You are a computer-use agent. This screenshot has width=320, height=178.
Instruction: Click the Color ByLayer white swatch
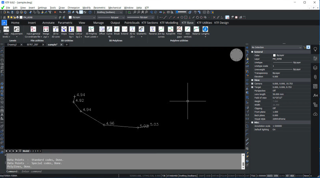(x=274, y=55)
